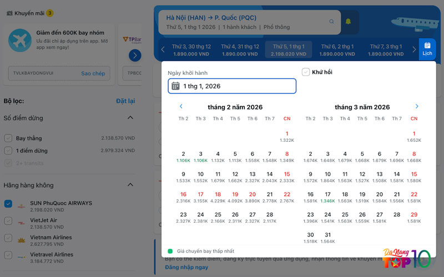
Task: Click the Hà Nội to P. Quốc search box
Action: coord(249,22)
